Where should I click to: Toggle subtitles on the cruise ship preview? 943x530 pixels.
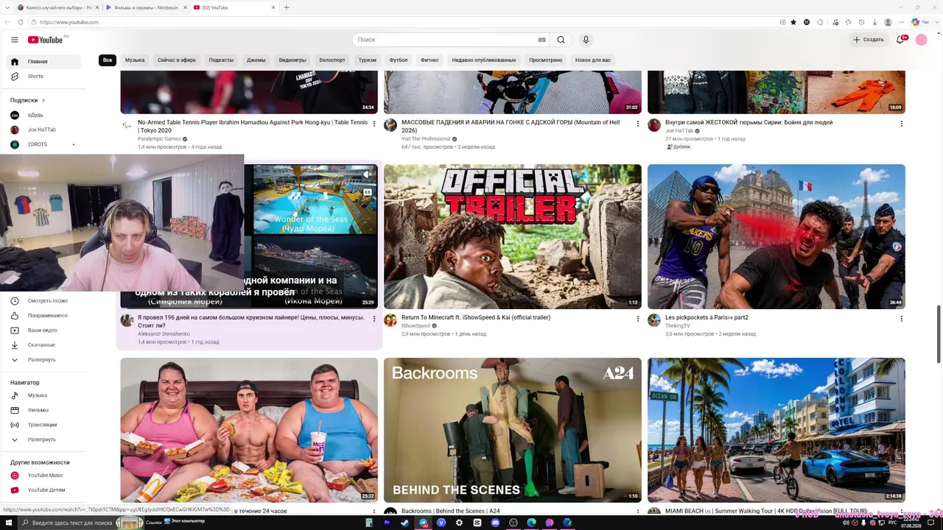(x=367, y=192)
